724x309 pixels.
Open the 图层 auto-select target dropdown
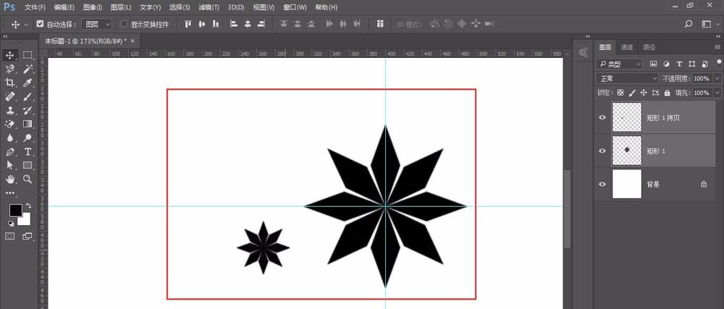tap(97, 24)
